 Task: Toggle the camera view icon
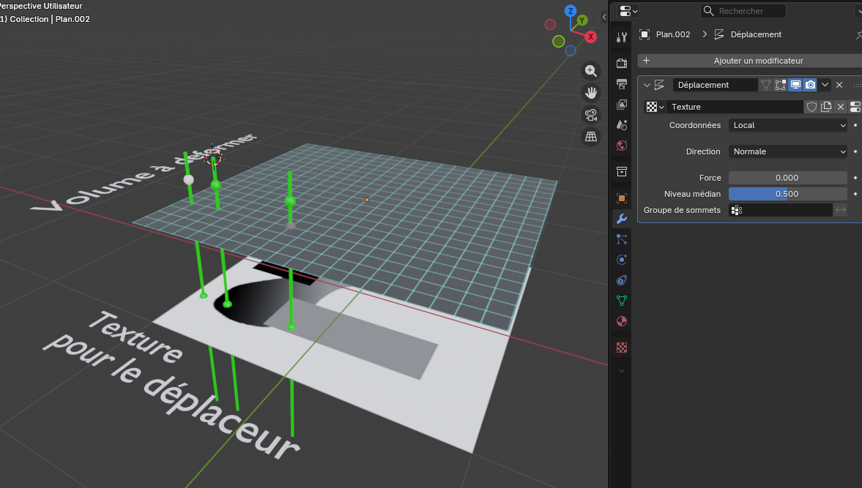coord(590,114)
